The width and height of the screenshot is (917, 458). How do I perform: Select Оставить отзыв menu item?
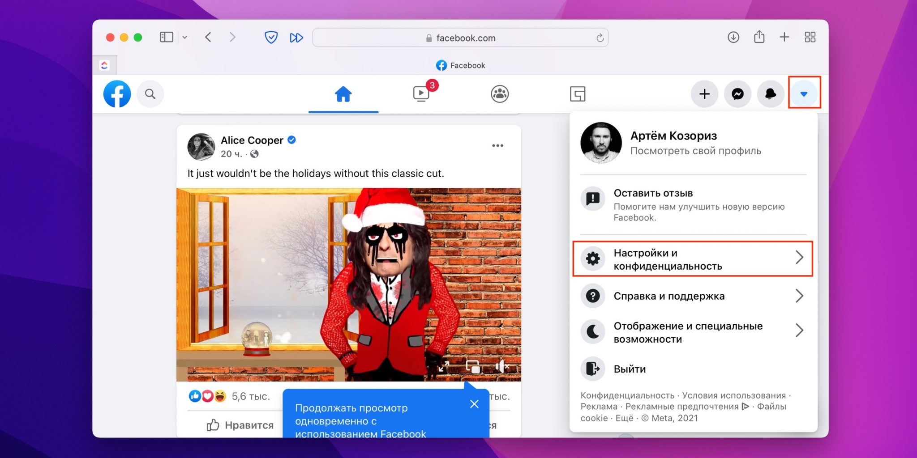click(x=693, y=205)
